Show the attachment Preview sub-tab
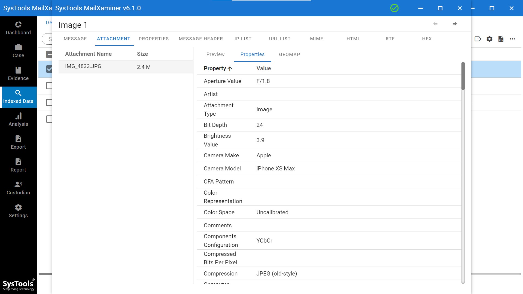 [215, 54]
